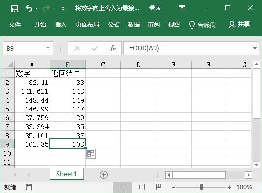This screenshot has height=193, width=262.
Task: Switch to the 插入 tab
Action: click(x=61, y=25)
